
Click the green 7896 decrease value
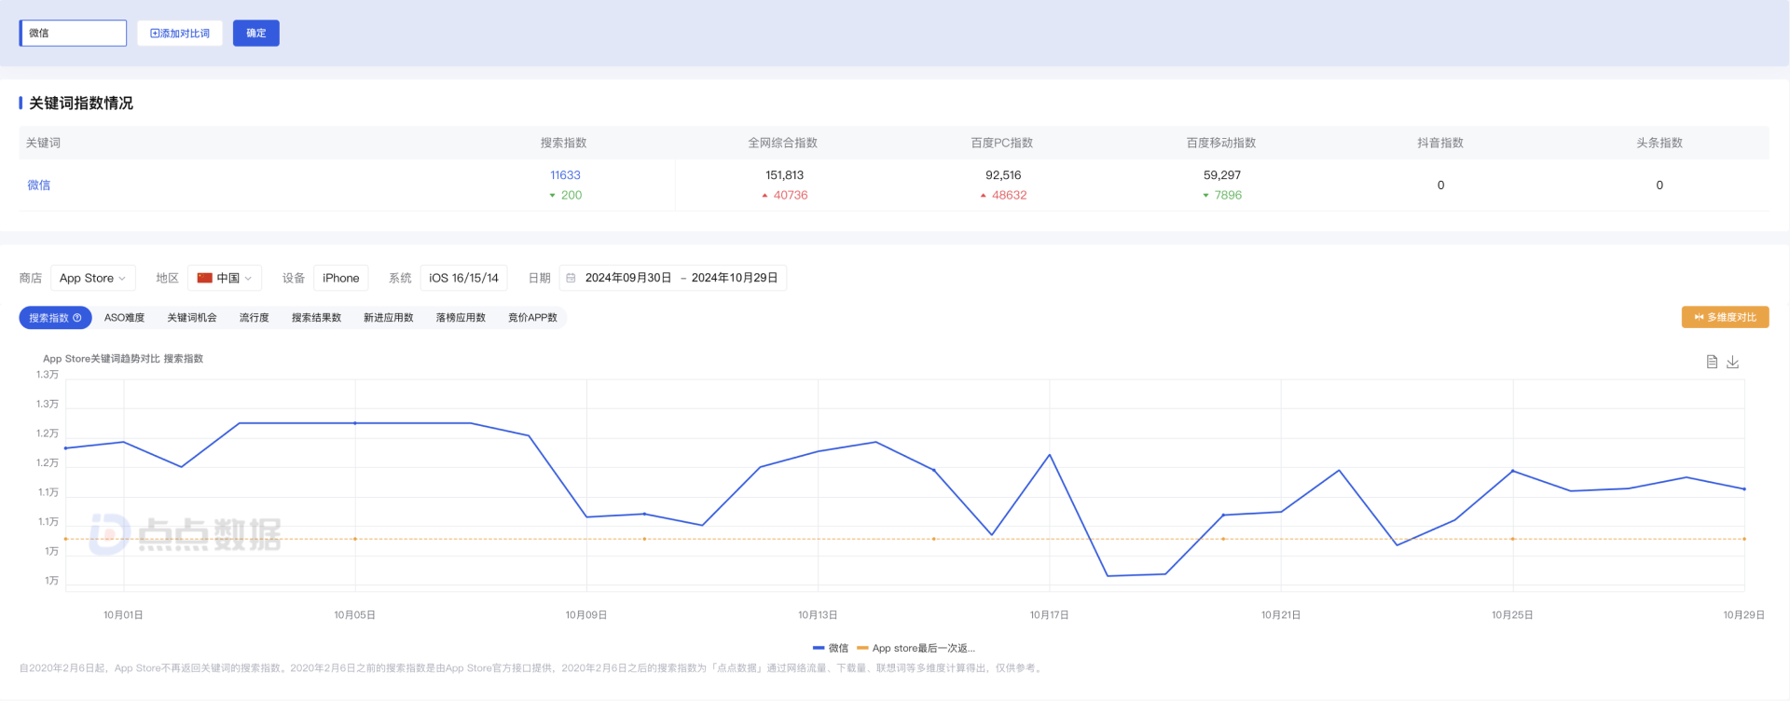coord(1228,195)
